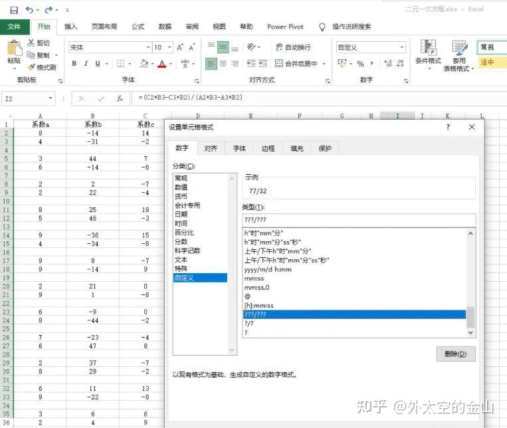
Task: Choose the [h]:mm:ss format type
Action: point(354,306)
